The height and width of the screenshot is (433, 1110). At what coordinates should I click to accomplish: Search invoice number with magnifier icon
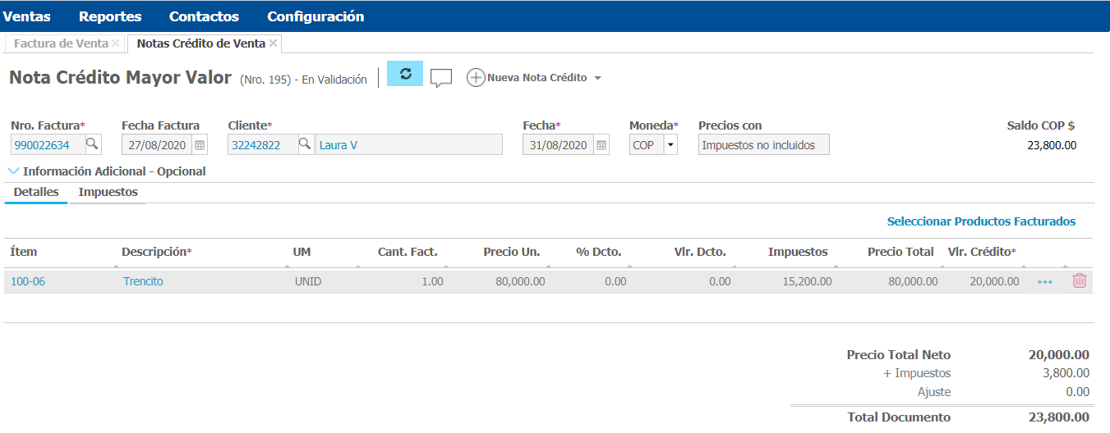pos(92,144)
